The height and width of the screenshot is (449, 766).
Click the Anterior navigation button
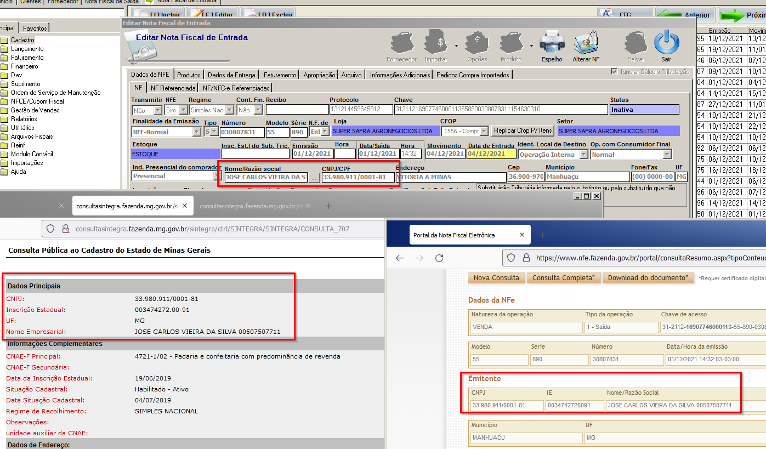coord(685,15)
